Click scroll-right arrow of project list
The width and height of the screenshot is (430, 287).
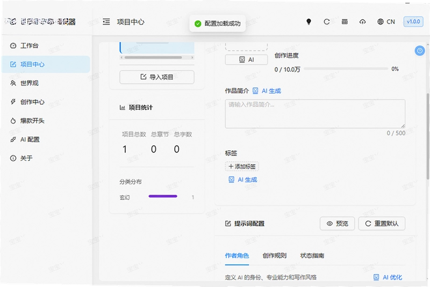coord(192,57)
